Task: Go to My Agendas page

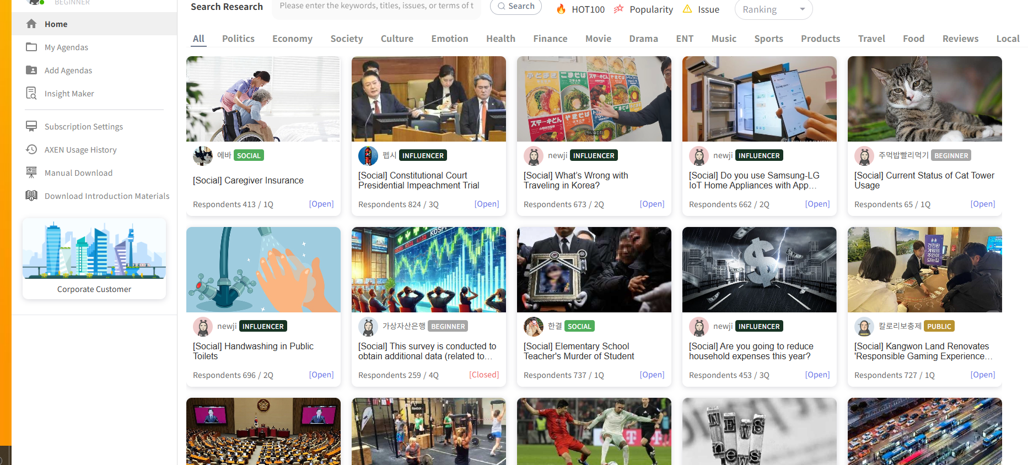Action: 94,47
